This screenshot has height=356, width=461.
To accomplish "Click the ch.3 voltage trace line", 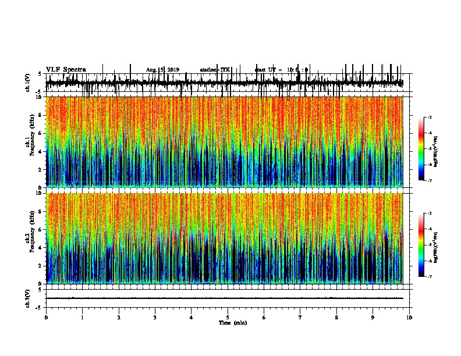I will pyautogui.click(x=225, y=298).
